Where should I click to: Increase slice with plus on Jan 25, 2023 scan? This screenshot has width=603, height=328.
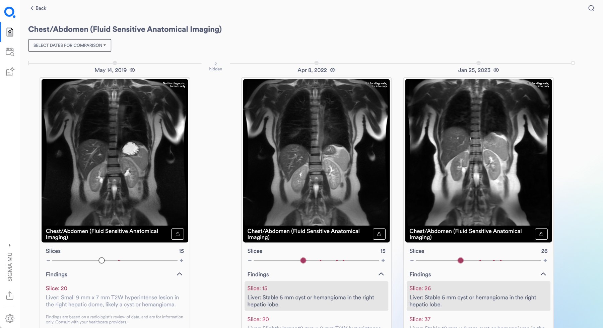click(x=545, y=260)
